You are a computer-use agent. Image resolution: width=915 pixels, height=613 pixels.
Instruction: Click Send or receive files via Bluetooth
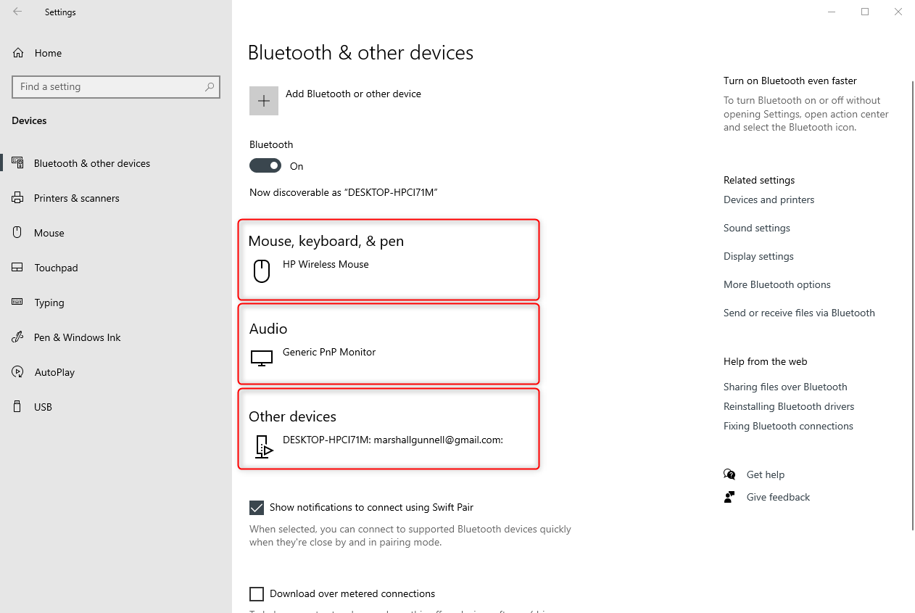click(799, 313)
